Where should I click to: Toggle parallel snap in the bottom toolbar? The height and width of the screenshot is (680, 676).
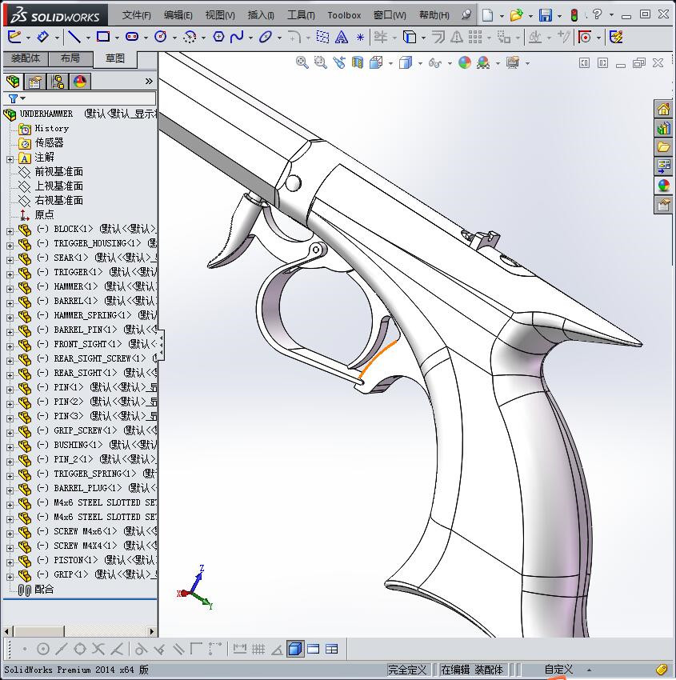[x=178, y=650]
